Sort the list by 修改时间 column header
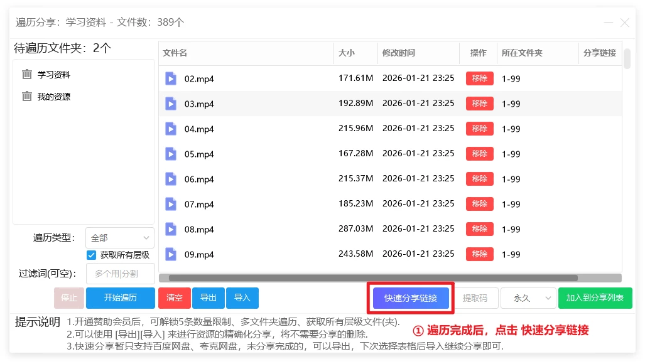645x364 pixels. [x=398, y=53]
